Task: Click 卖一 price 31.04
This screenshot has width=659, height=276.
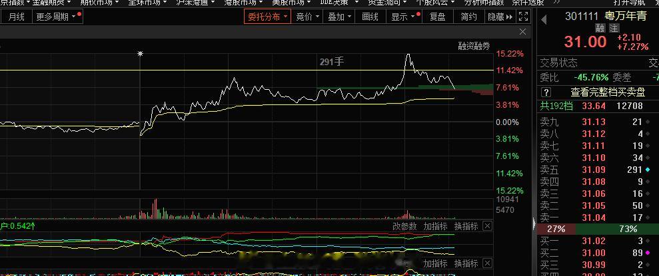Action: click(594, 217)
